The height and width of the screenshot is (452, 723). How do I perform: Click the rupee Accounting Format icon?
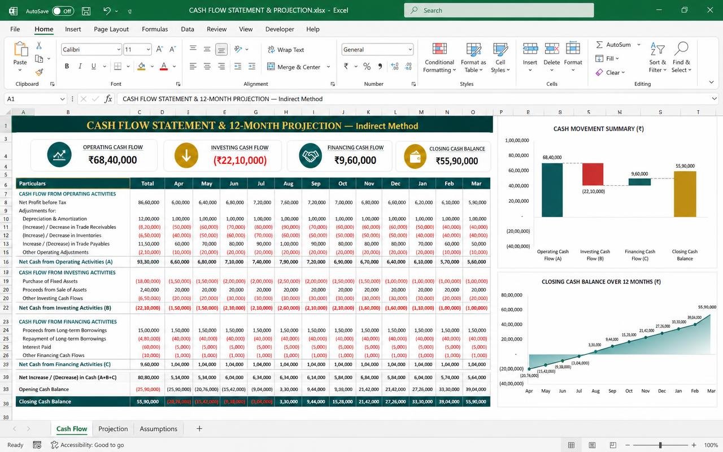point(346,67)
